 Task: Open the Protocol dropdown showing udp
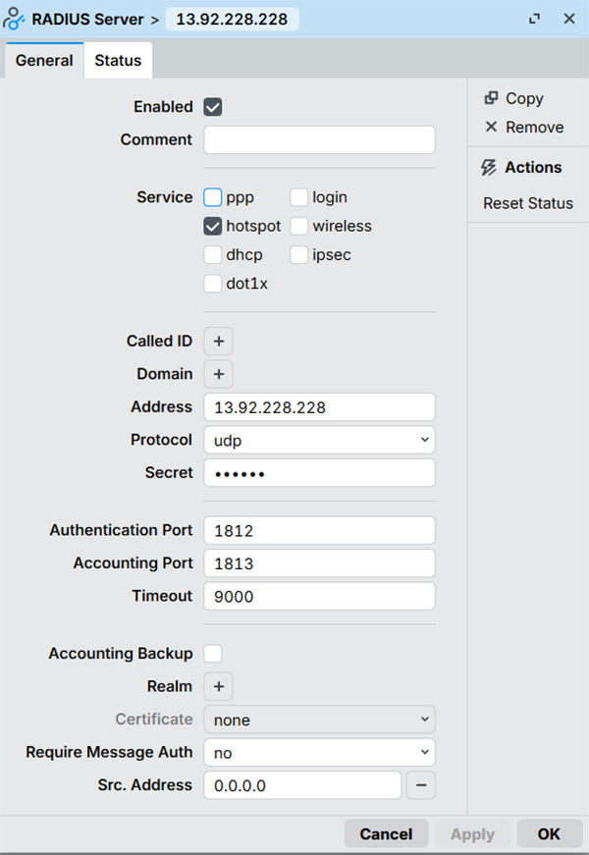[x=319, y=440]
